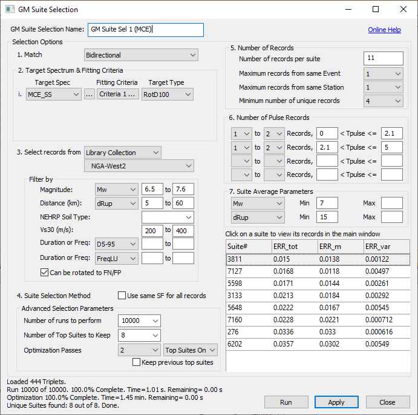The width and height of the screenshot is (418, 415).
Task: Click the ERR_tot column header
Action: pos(294,246)
